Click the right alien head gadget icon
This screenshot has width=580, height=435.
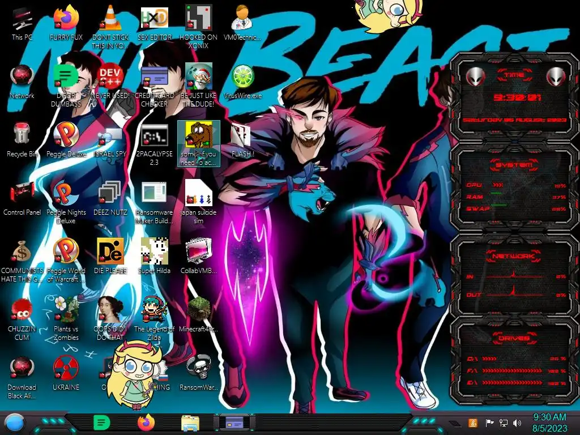556,77
